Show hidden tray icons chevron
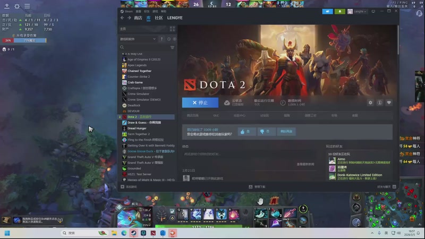 (x=372, y=233)
